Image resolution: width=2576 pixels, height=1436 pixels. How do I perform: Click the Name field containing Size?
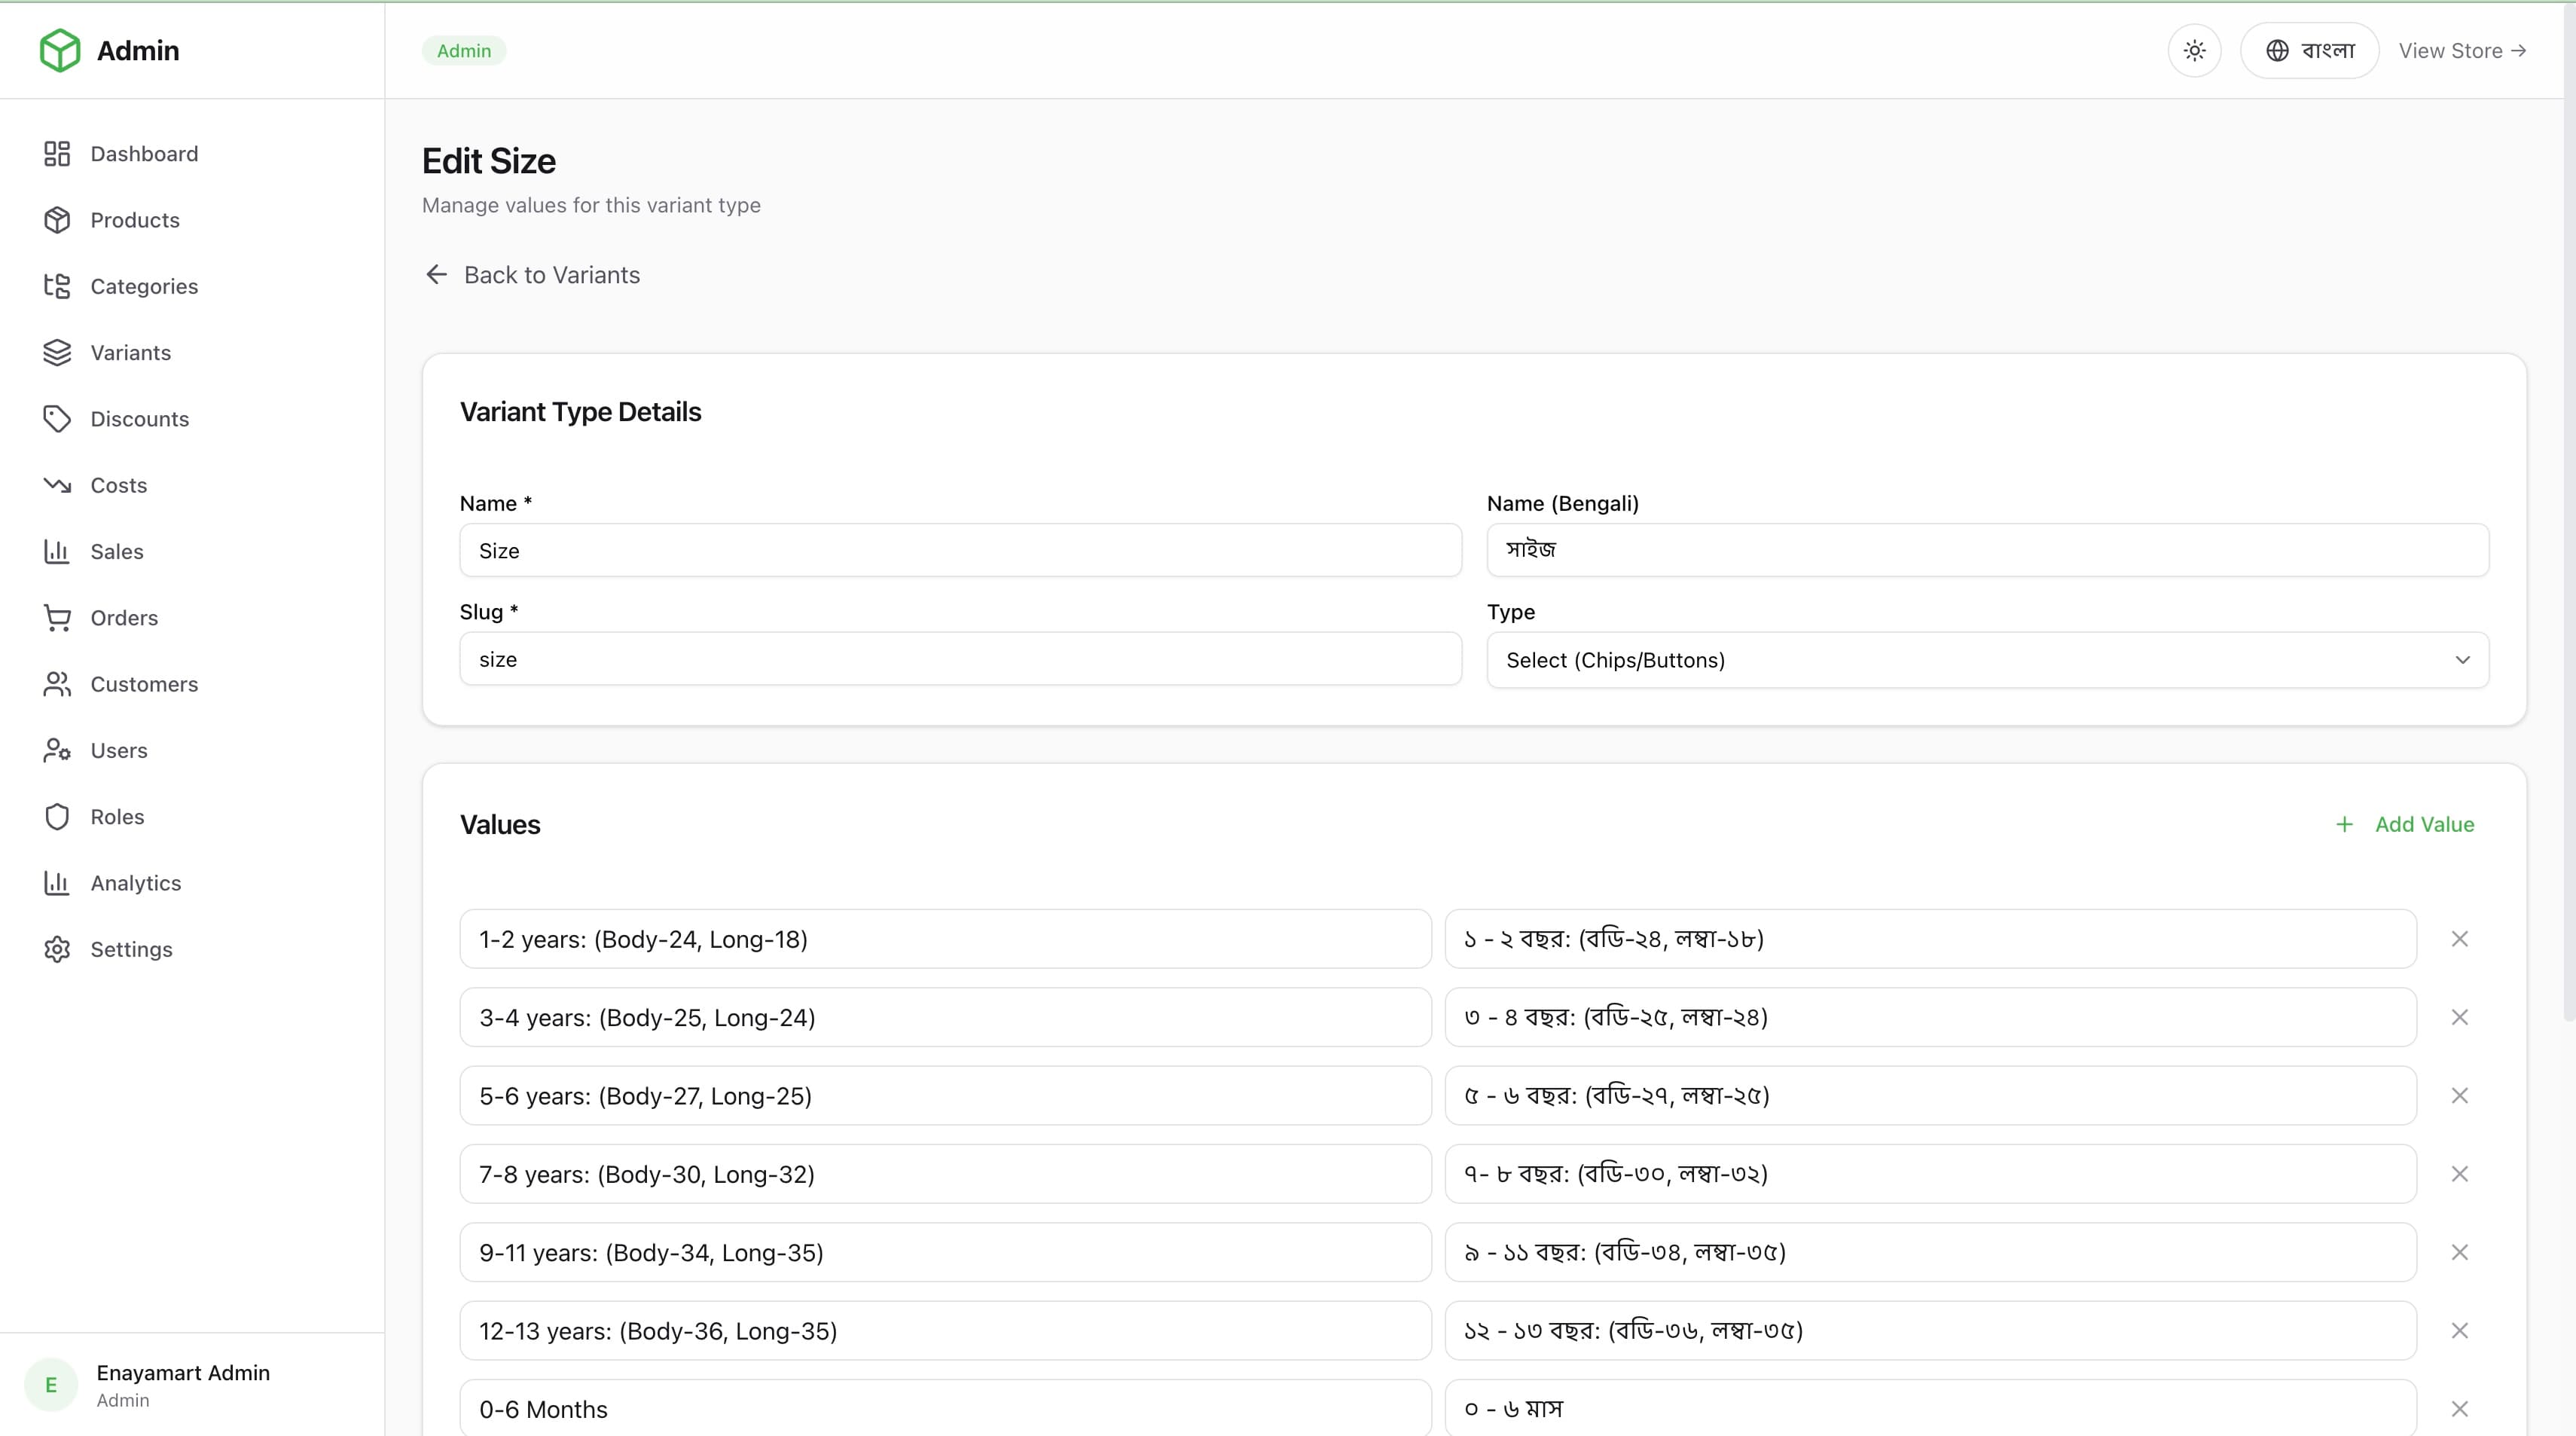[960, 551]
